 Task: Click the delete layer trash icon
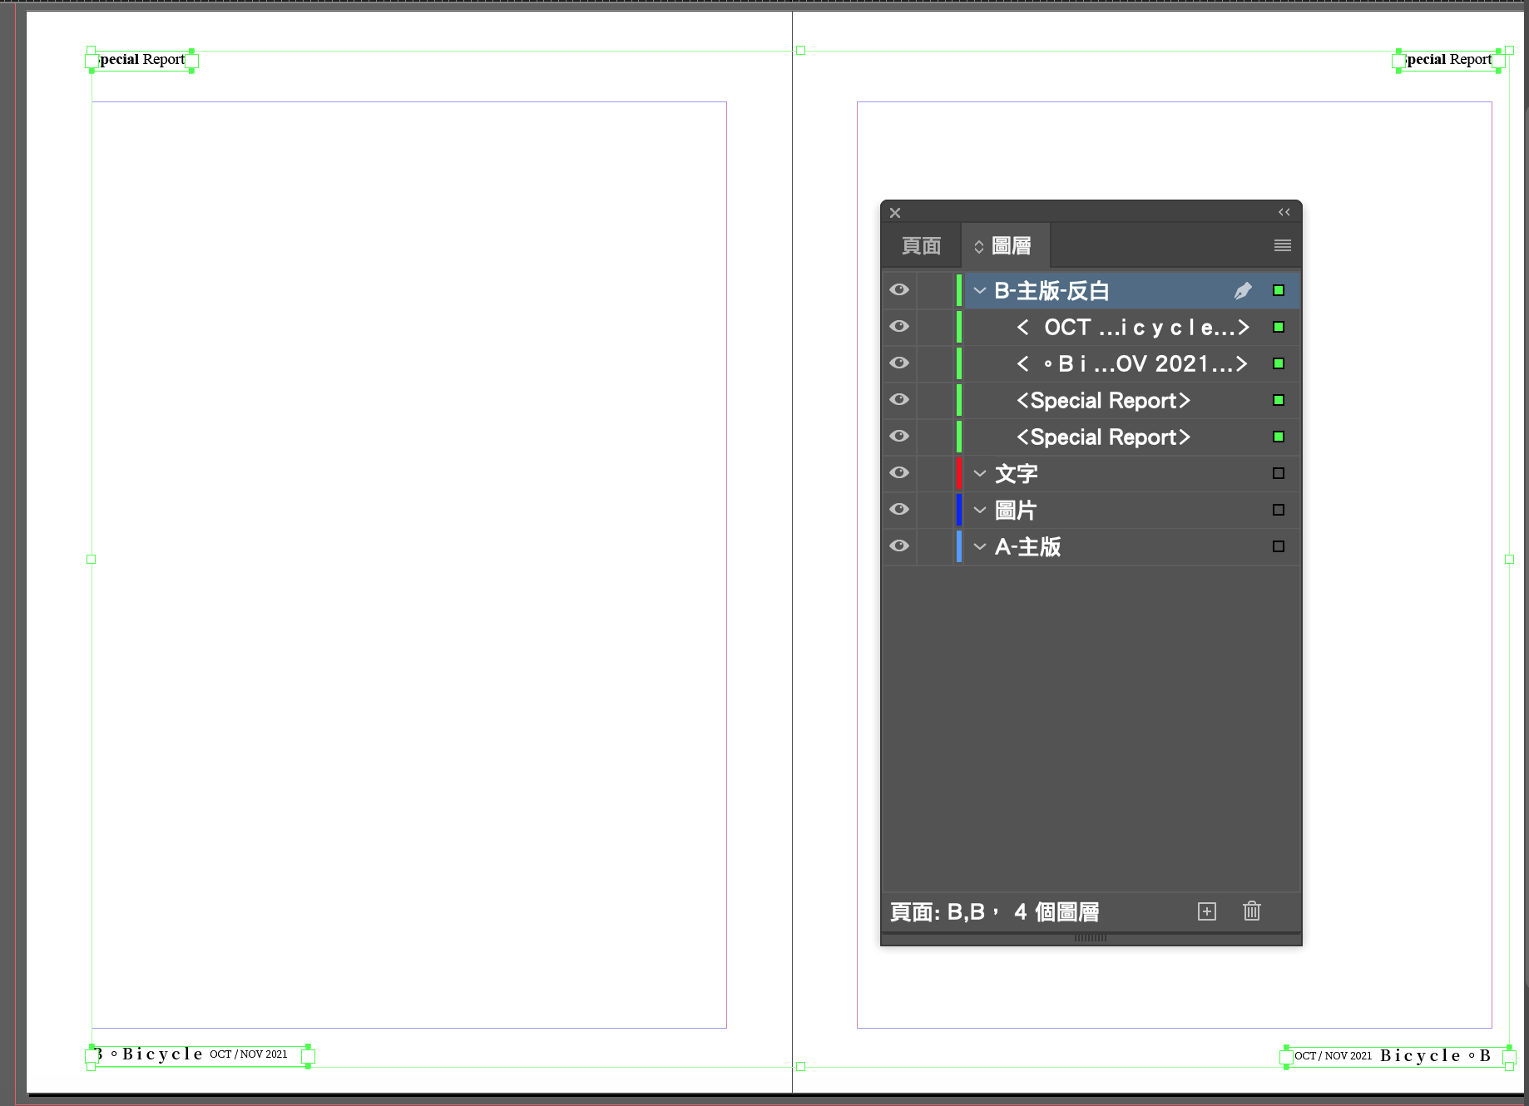click(1251, 911)
